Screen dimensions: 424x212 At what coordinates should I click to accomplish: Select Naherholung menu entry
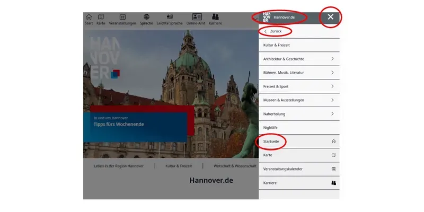(x=299, y=114)
